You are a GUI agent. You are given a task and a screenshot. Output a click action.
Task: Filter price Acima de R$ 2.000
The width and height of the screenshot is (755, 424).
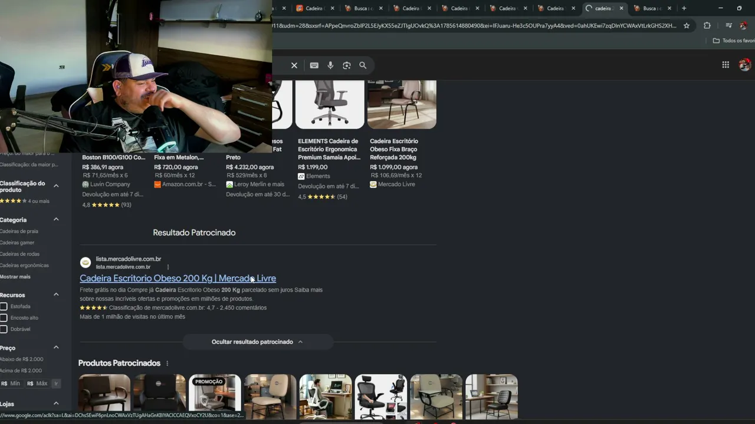(x=21, y=370)
